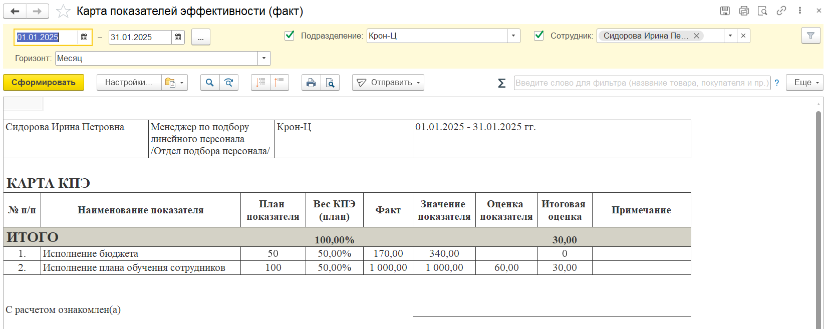The width and height of the screenshot is (825, 329).
Task: Open start date calendar picker
Action: point(84,37)
